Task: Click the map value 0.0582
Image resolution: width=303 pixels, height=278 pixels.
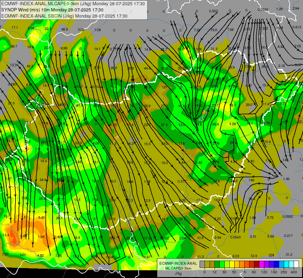Action: coord(288,217)
